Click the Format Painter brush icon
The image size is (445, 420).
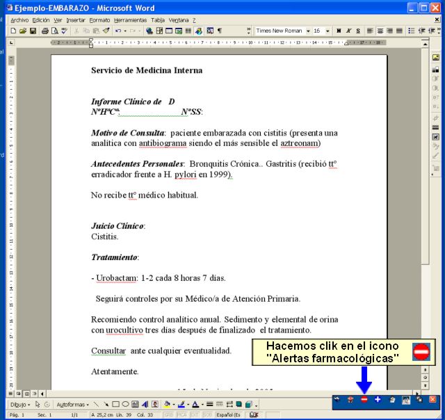106,31
